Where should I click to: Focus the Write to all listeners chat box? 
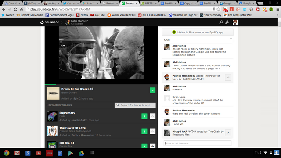(198, 144)
